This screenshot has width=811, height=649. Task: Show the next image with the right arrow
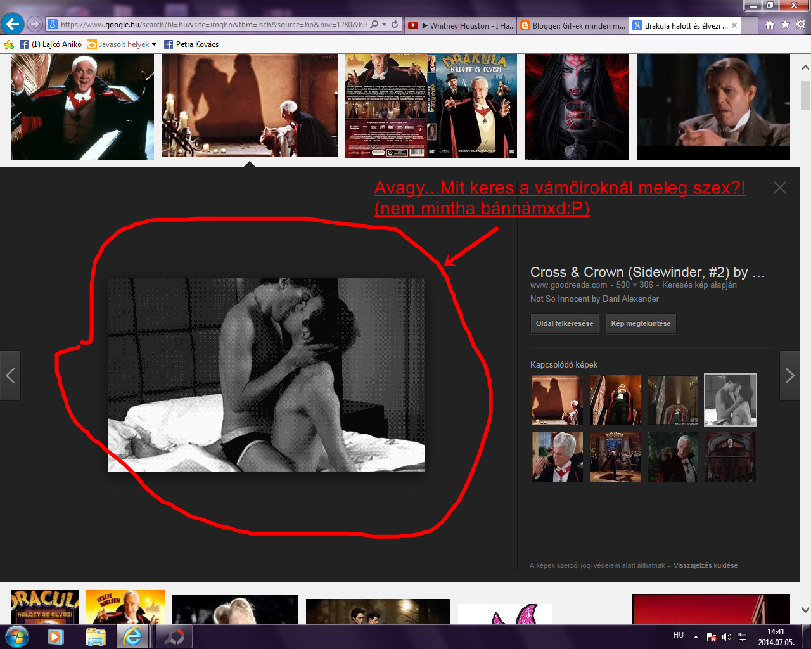pos(789,375)
